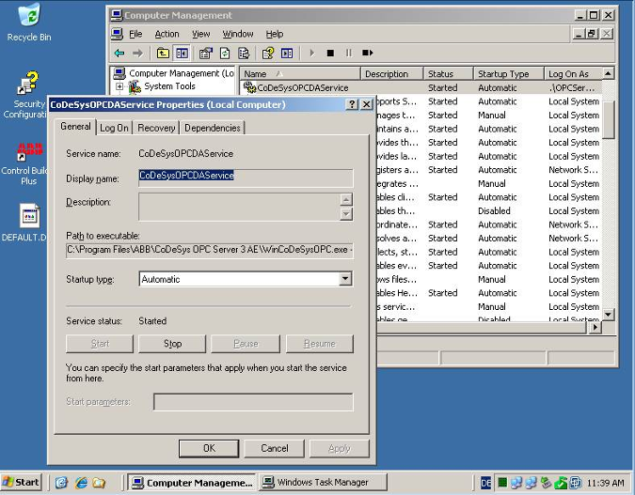Image resolution: width=635 pixels, height=495 pixels.
Task: Open Help from toolbar question-mark icon
Action: click(x=268, y=53)
